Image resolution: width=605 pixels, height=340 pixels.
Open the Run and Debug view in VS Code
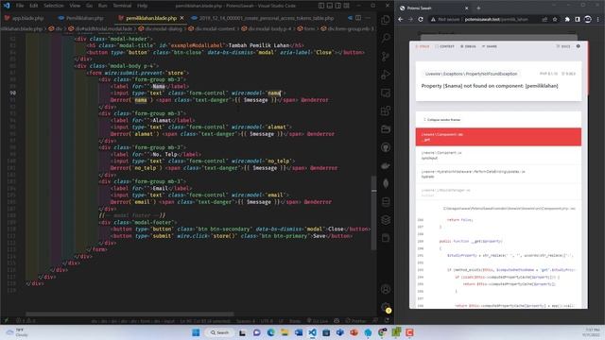coord(386,75)
